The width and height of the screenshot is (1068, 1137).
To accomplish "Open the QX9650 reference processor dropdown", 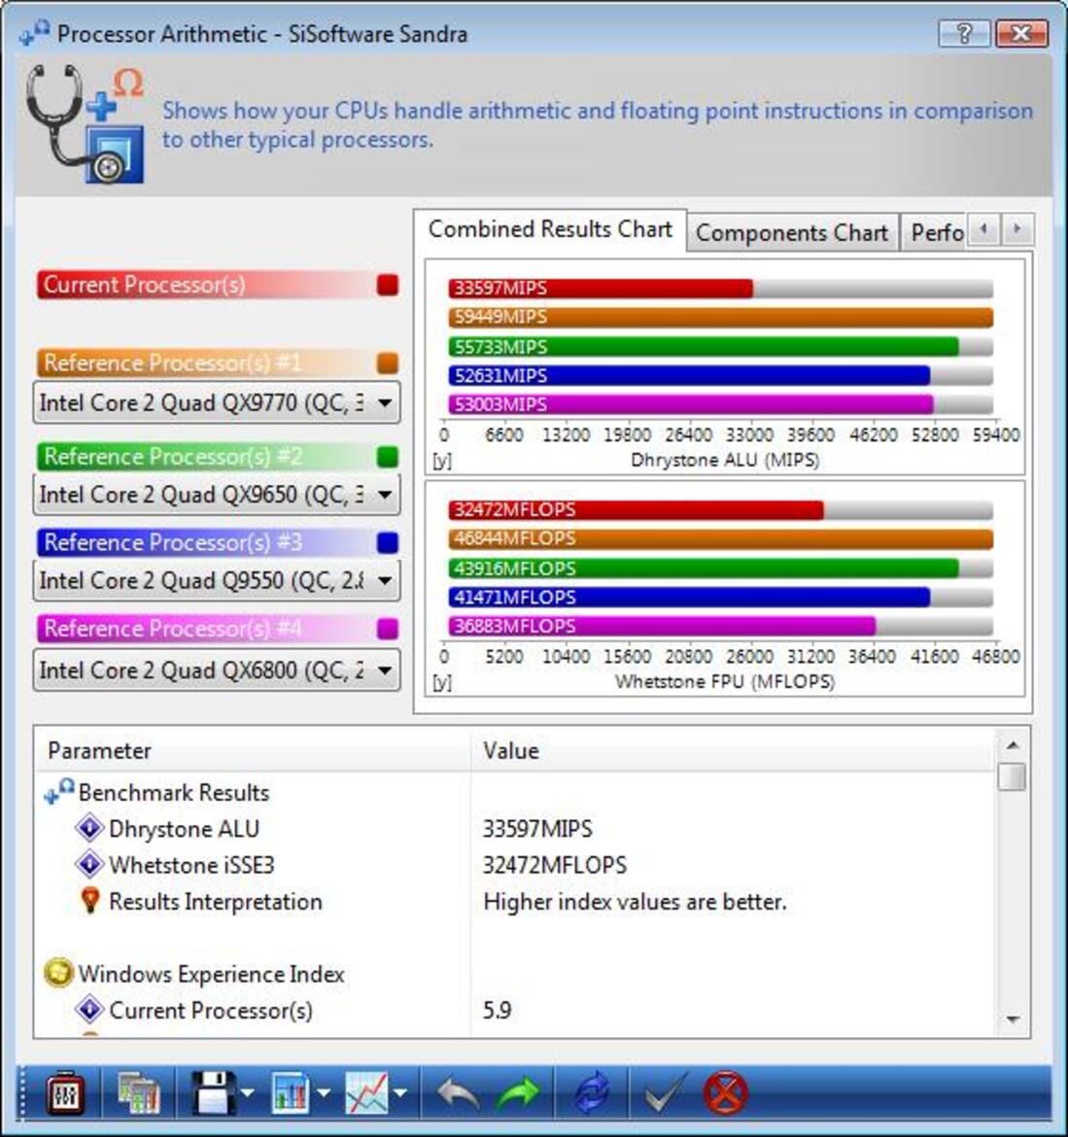I will [x=216, y=495].
